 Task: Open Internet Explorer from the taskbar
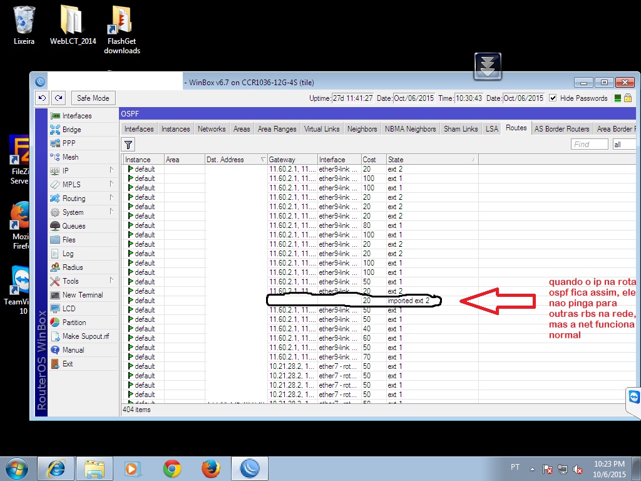(56, 468)
